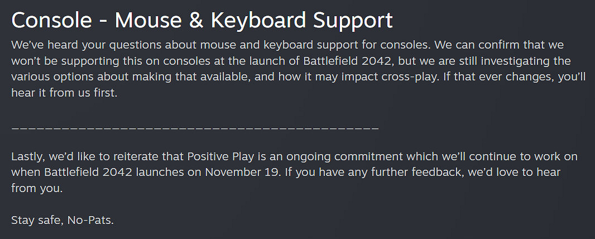Click the "Console - Mouse & Keyboard Support" heading

202,20
